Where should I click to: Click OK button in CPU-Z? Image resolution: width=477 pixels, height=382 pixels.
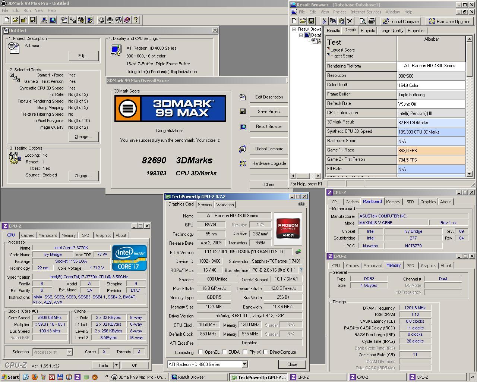tap(135, 365)
